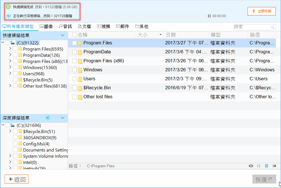281x188 pixels.
Task: Check the deep scan (C:)(321696) tree checkbox
Action: click(7, 125)
